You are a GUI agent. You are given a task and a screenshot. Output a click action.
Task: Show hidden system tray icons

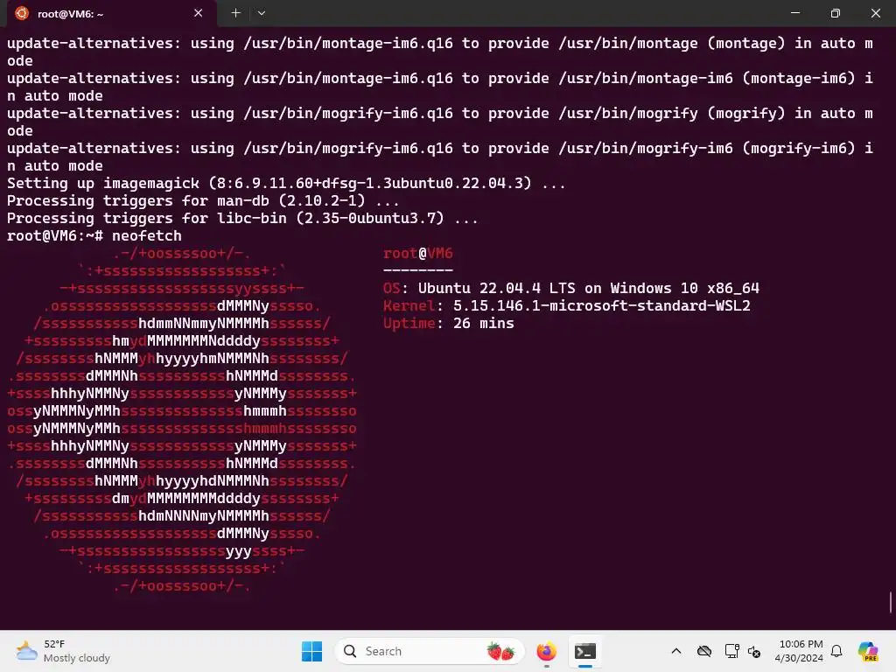[676, 651]
